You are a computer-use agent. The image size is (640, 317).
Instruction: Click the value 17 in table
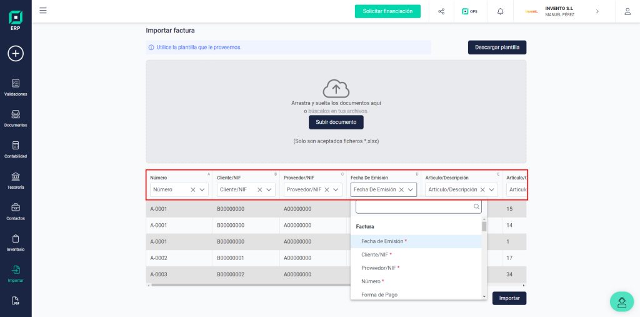[x=509, y=258]
